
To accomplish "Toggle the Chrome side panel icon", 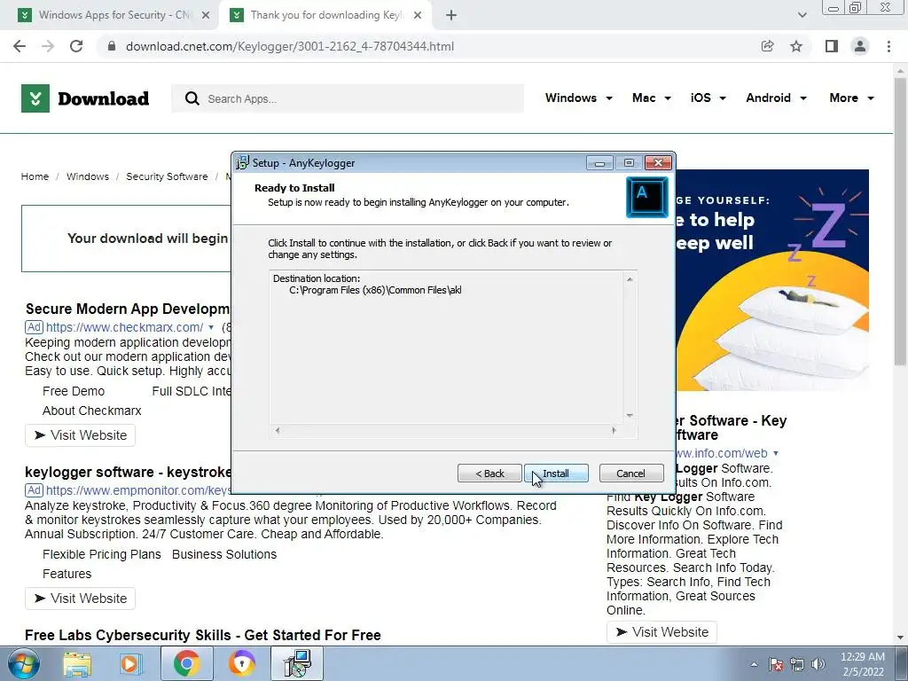I will [x=832, y=46].
